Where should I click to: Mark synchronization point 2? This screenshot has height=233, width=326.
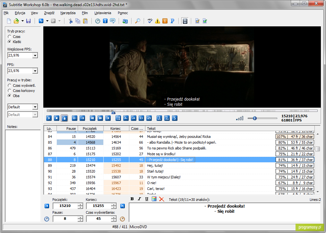tap(167, 118)
